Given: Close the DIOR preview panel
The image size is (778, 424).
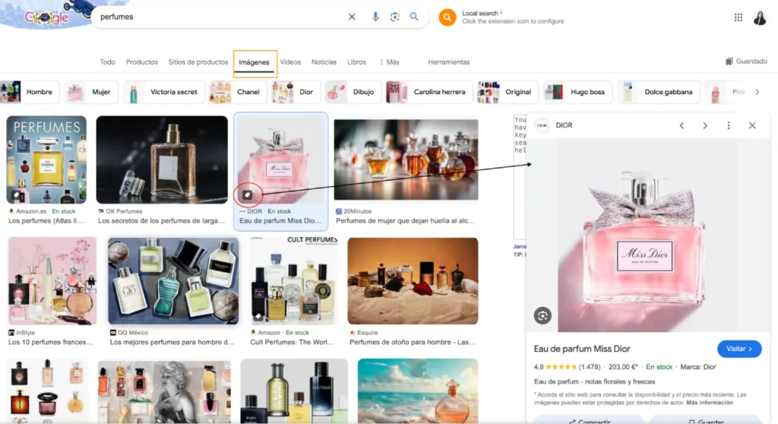Looking at the screenshot, I should click(x=752, y=125).
